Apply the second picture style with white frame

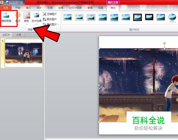tap(79, 17)
